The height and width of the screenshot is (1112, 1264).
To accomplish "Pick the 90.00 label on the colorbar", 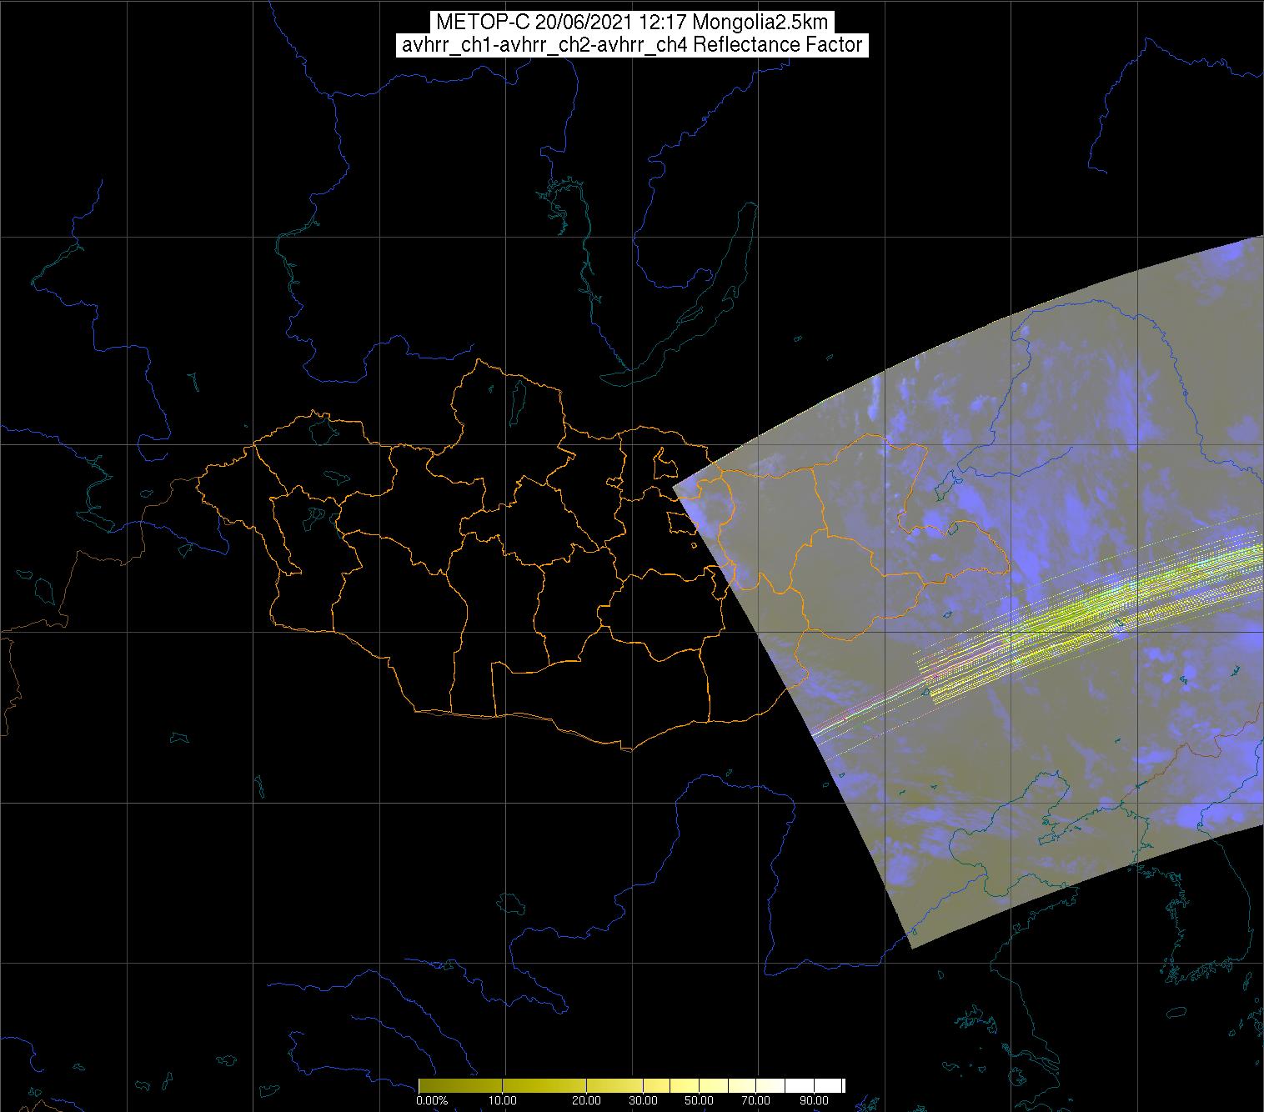I will [x=812, y=1101].
